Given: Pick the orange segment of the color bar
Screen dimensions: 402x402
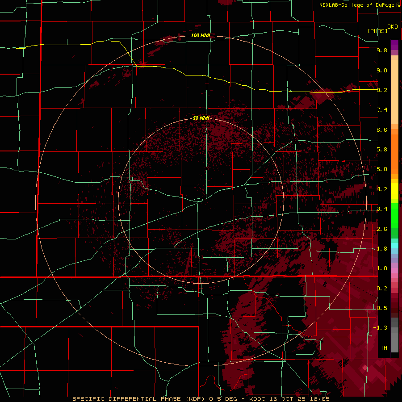Looking at the screenshot, I should [x=394, y=155].
